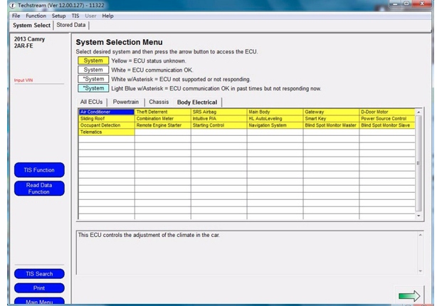Click the system table scrollbar up arrow
The height and width of the screenshot is (306, 437).
click(418, 112)
